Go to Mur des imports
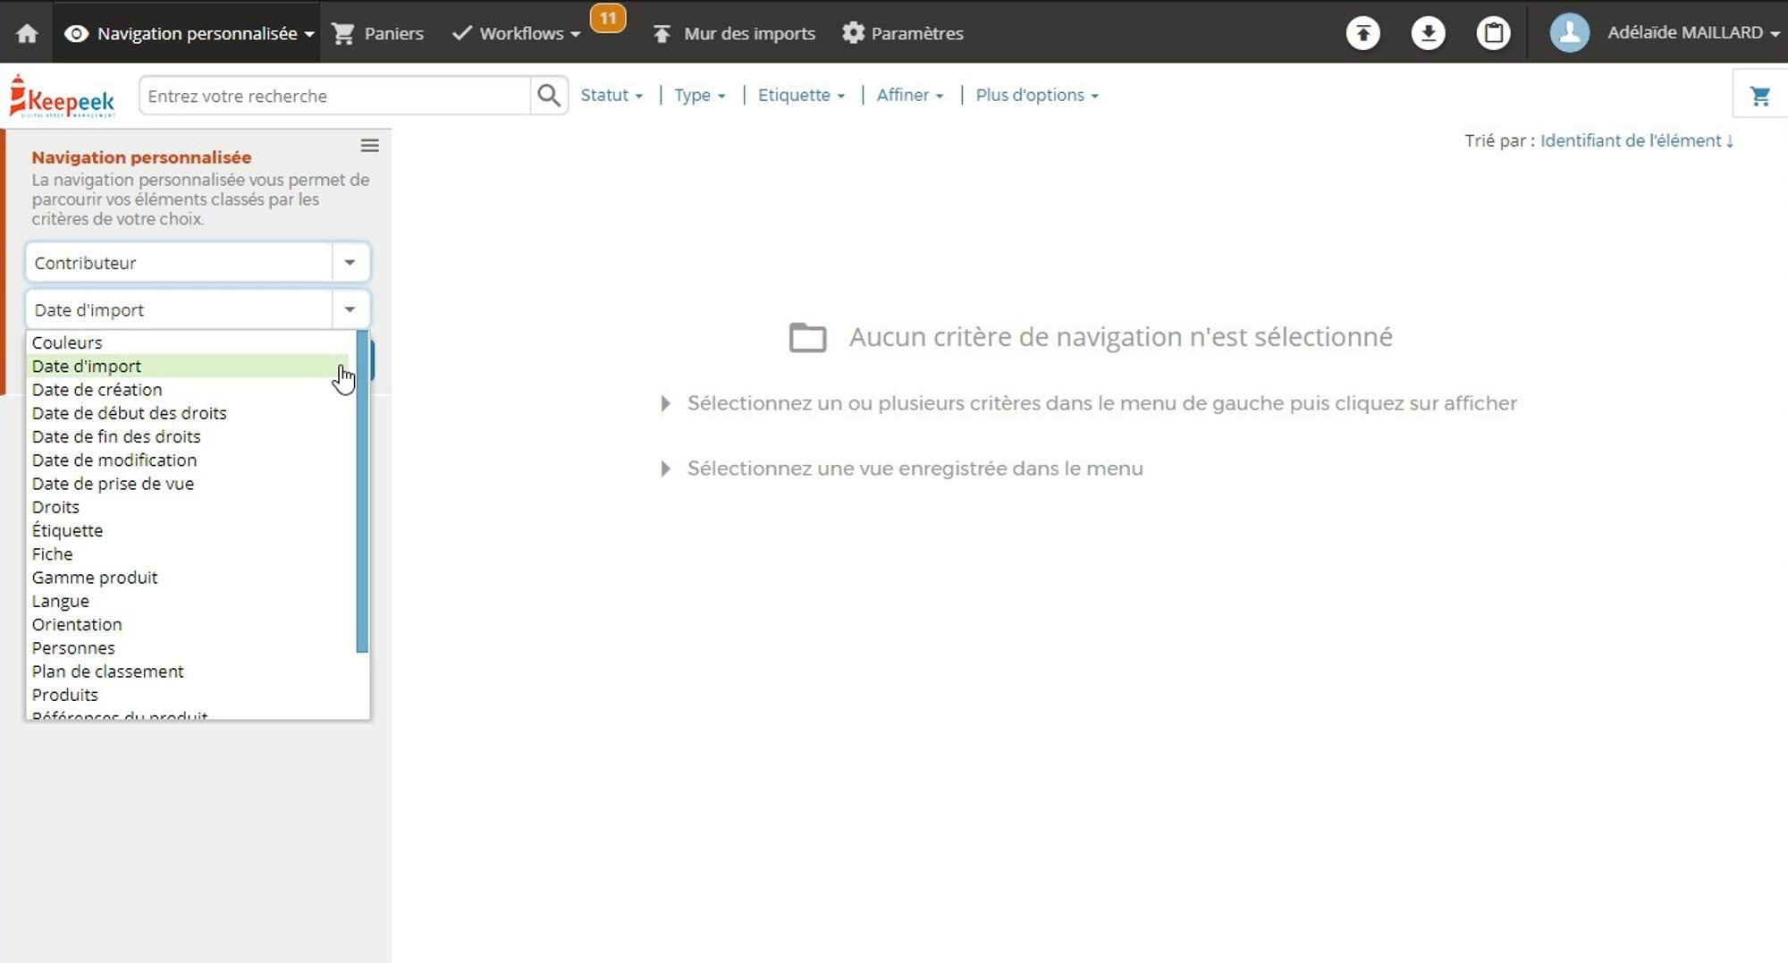This screenshot has height=963, width=1788. point(735,33)
